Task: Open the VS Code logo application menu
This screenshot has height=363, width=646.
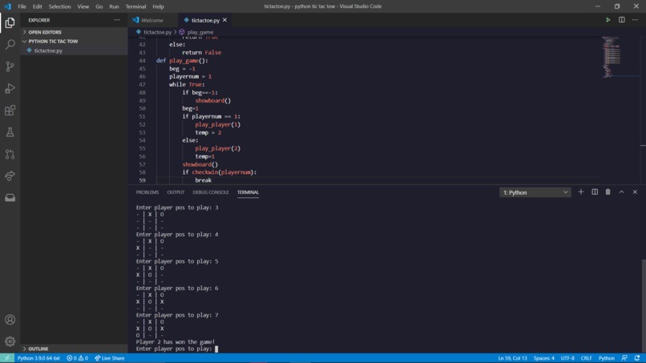Action: [x=7, y=6]
